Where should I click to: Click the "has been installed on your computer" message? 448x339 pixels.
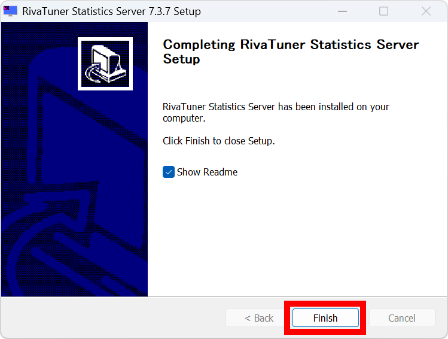[x=276, y=113]
